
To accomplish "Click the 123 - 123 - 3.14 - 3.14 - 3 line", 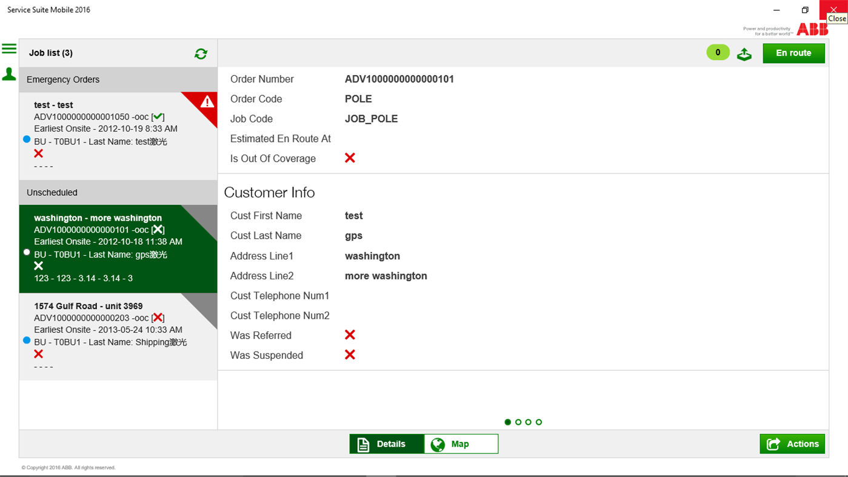I will pos(83,278).
